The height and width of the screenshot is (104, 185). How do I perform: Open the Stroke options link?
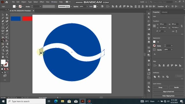159,46
